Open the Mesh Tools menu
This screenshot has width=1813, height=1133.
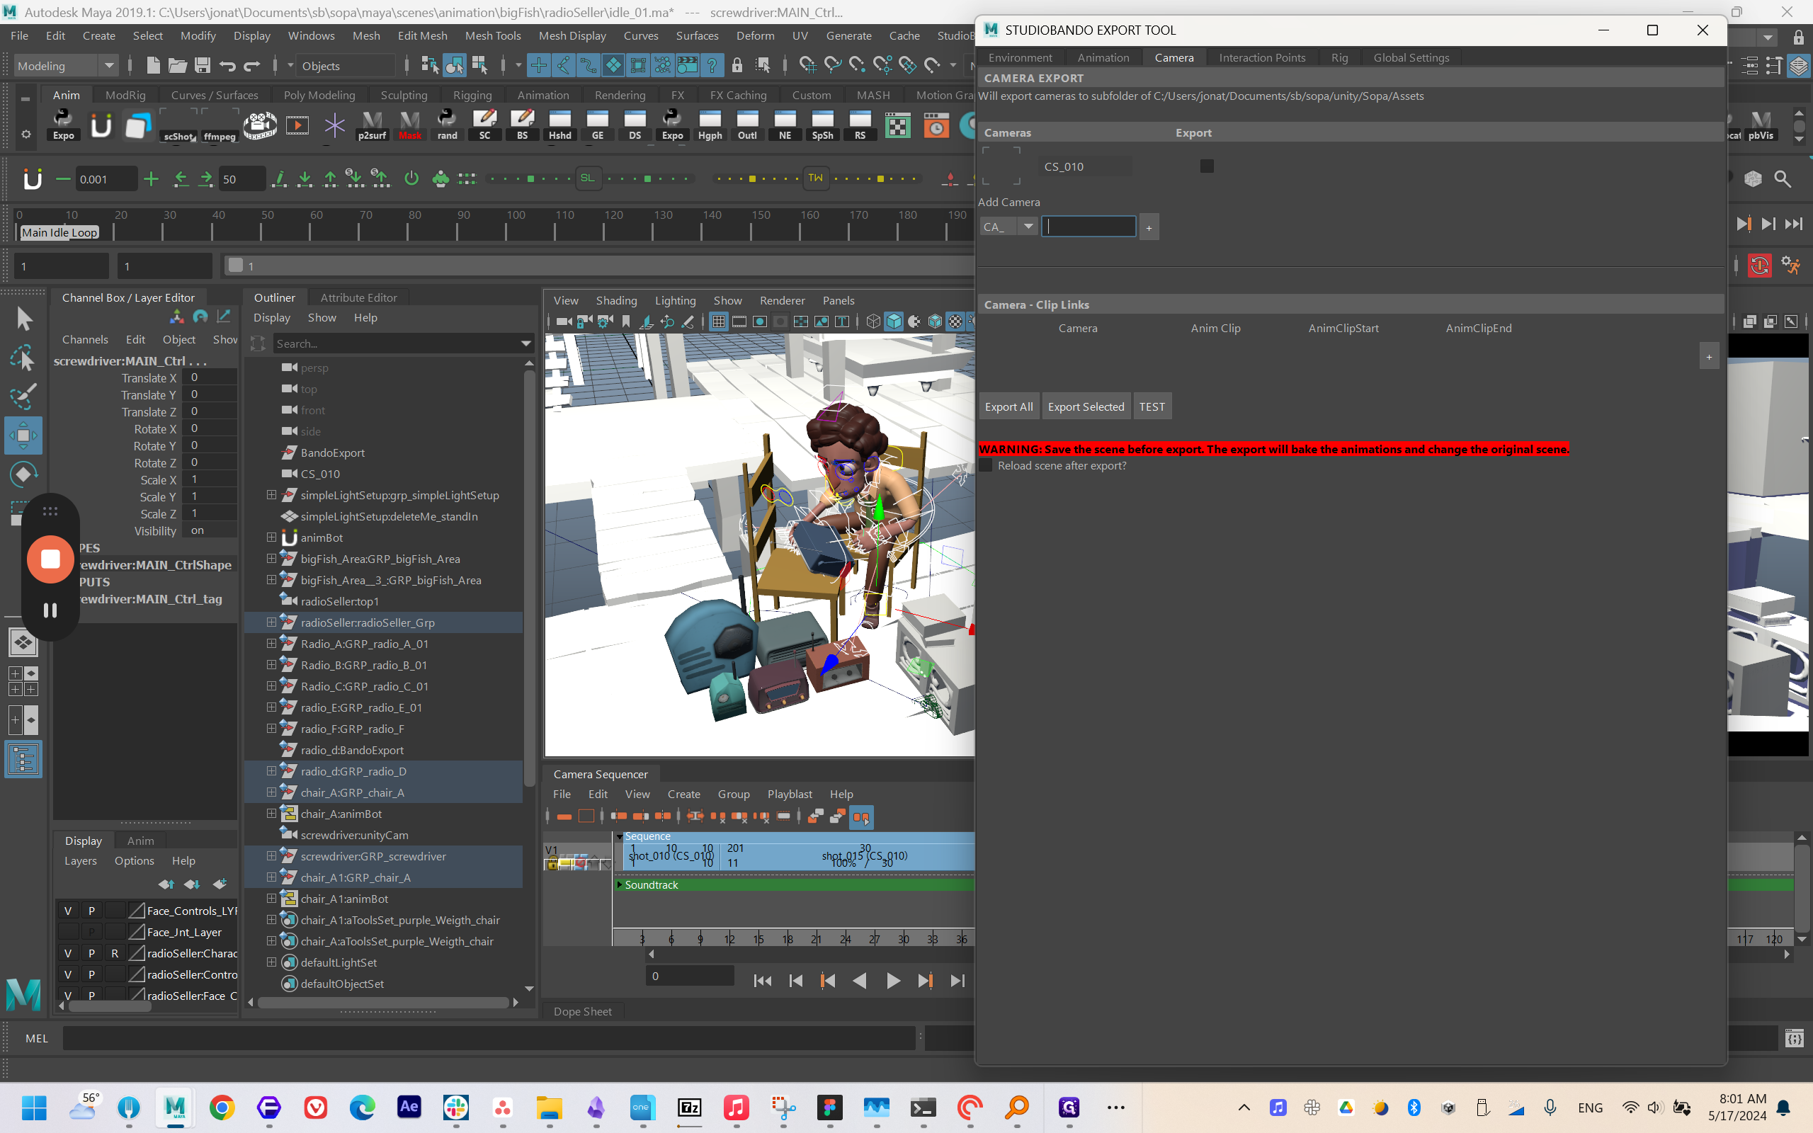click(x=492, y=35)
